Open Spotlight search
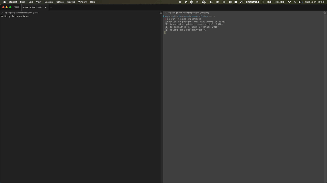This screenshot has height=183, width=327. pos(295,2)
